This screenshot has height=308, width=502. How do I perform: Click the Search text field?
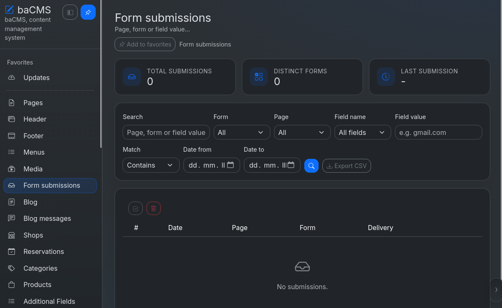(166, 132)
